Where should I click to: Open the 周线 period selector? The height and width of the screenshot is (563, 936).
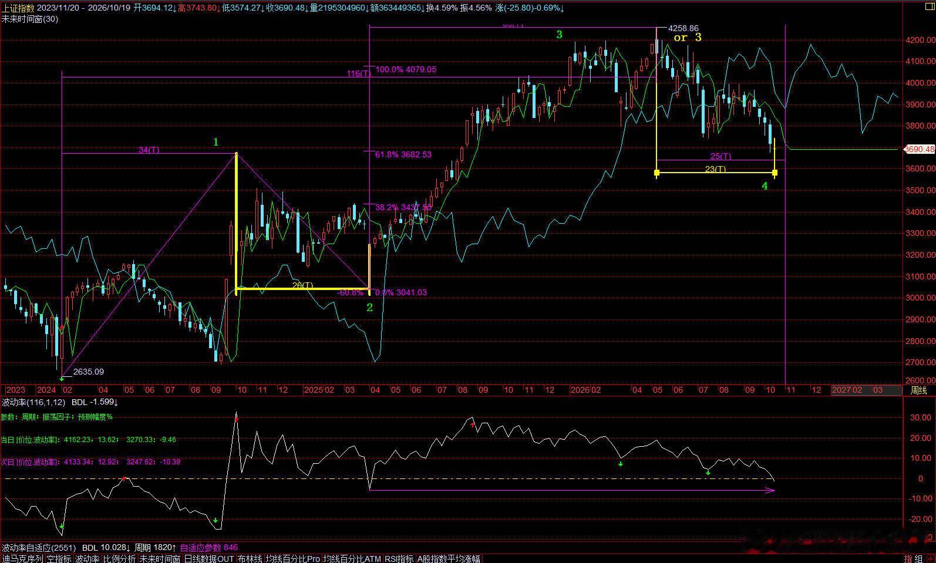click(x=918, y=390)
